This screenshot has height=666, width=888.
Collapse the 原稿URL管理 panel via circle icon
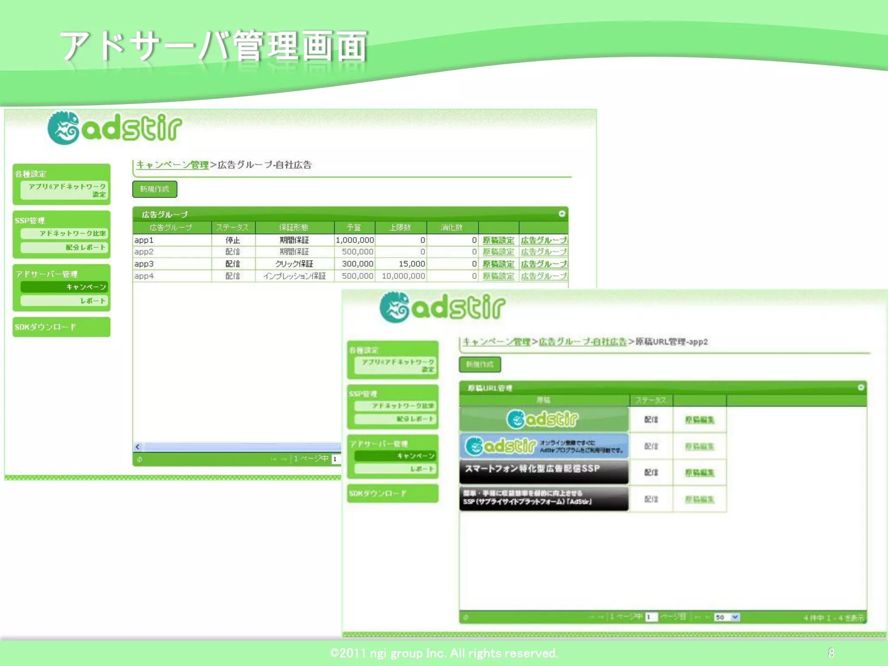(x=861, y=387)
